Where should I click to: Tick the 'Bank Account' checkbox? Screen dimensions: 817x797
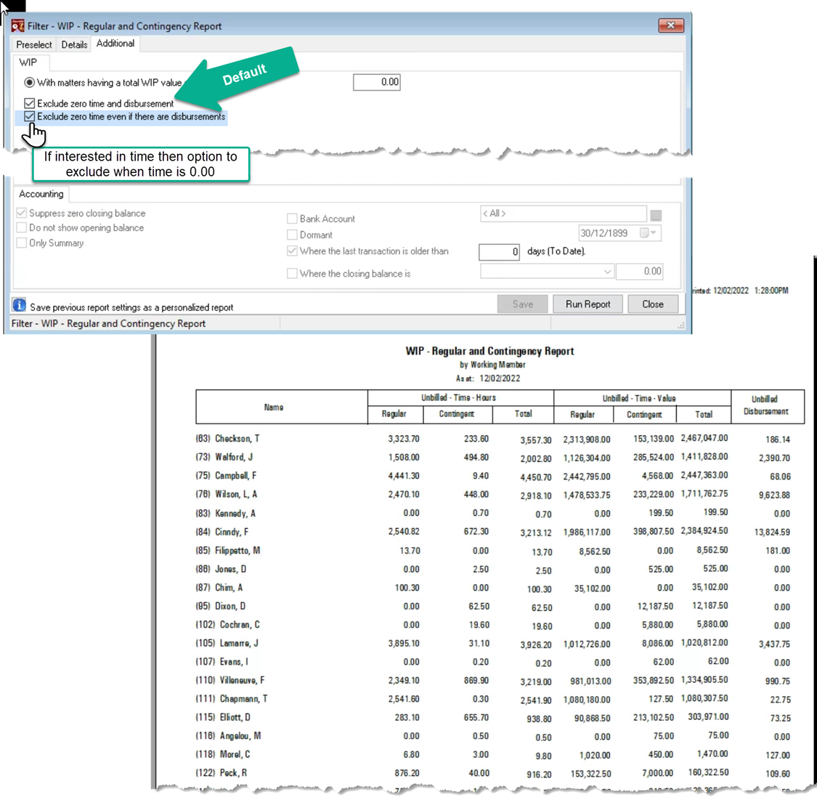pyautogui.click(x=293, y=219)
